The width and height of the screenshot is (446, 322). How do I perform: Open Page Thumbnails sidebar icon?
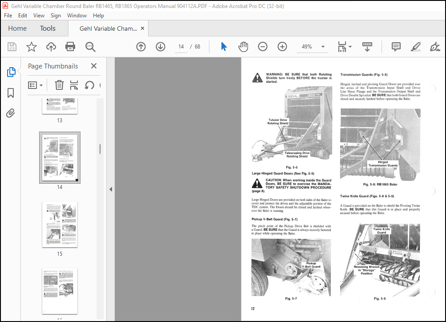[x=11, y=72]
